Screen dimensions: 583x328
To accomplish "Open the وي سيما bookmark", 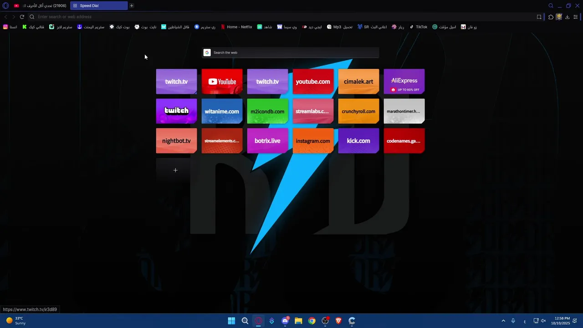I will point(287,27).
